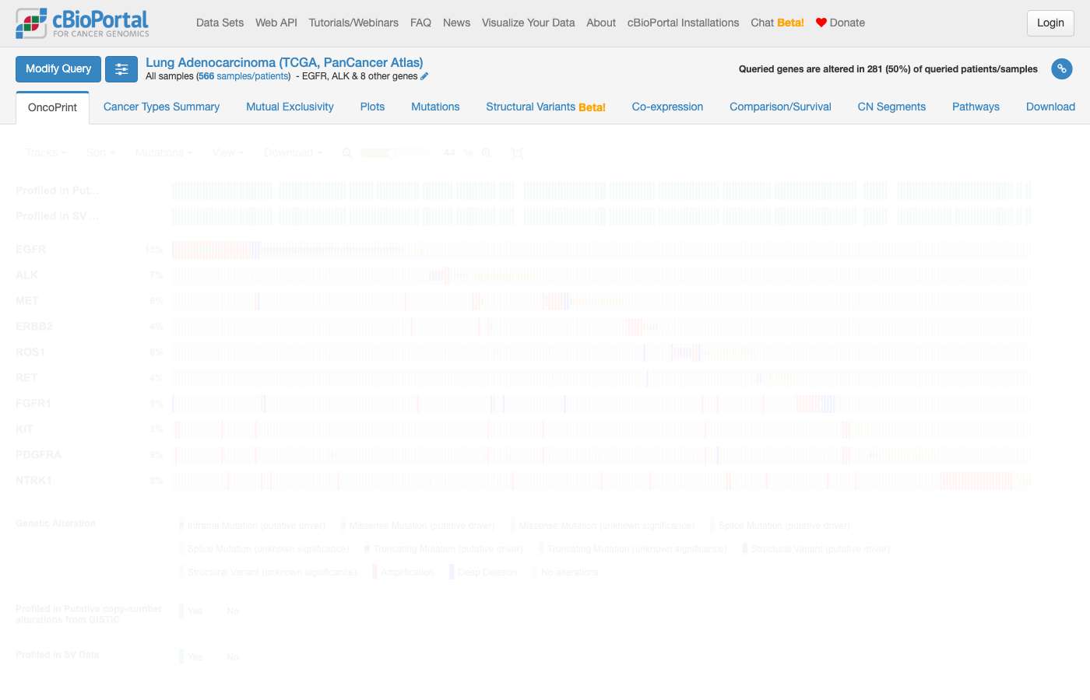Click the Login button

coord(1050,23)
